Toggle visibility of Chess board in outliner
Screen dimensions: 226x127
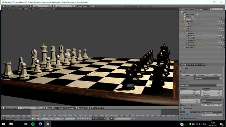pos(219,22)
